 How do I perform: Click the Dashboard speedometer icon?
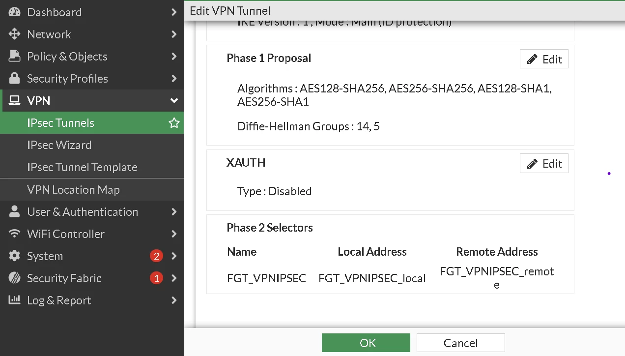click(x=15, y=12)
